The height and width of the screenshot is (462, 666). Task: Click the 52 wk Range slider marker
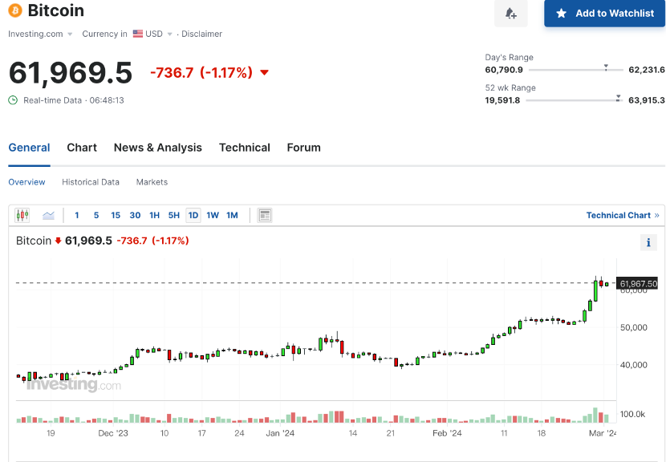[x=619, y=98]
